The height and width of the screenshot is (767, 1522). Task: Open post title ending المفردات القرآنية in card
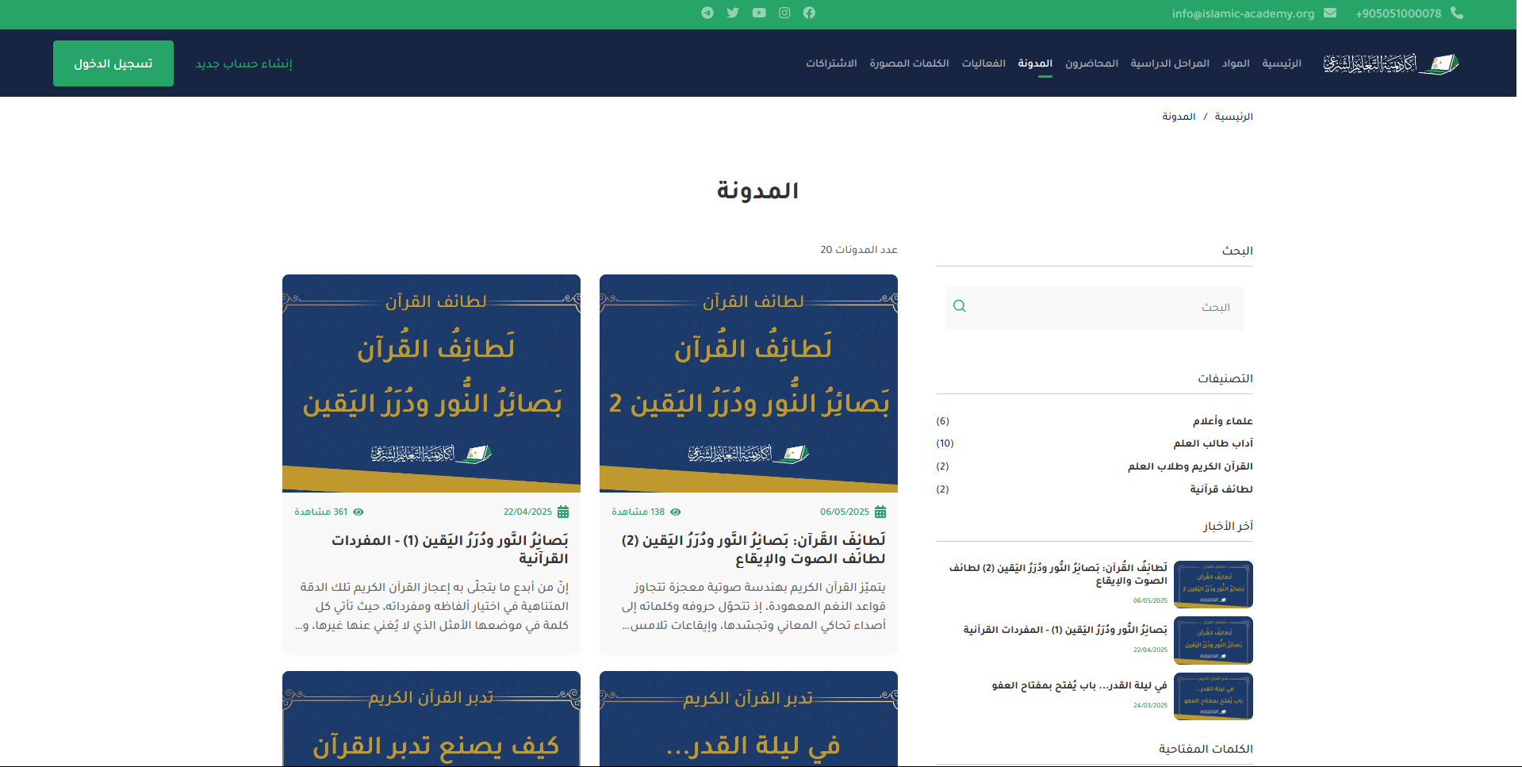[x=450, y=550]
